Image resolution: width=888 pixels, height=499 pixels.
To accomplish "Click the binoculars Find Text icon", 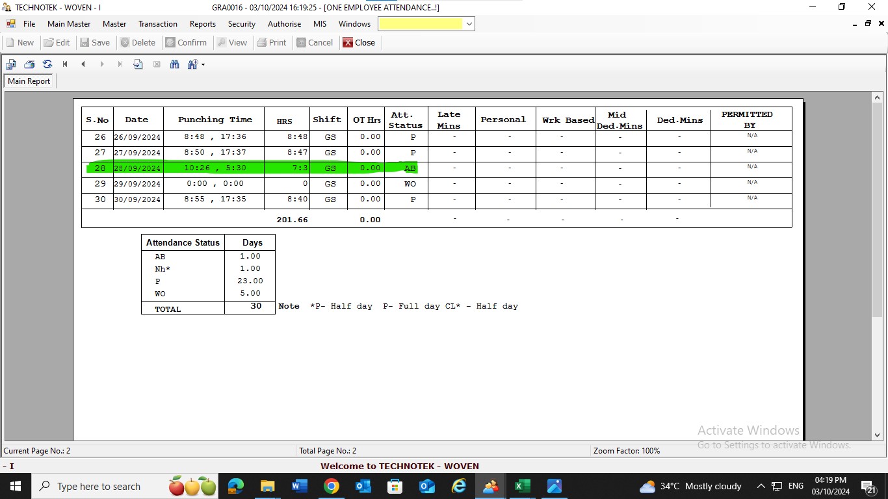I will (174, 64).
